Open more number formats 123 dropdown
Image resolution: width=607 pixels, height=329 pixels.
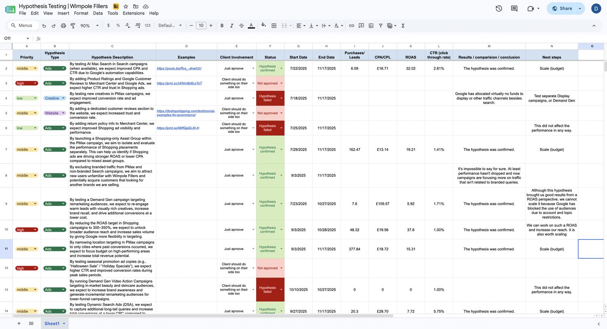(x=148, y=26)
